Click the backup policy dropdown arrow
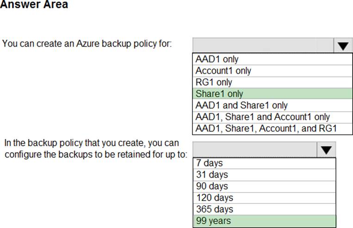The image size is (353, 228). (x=342, y=46)
